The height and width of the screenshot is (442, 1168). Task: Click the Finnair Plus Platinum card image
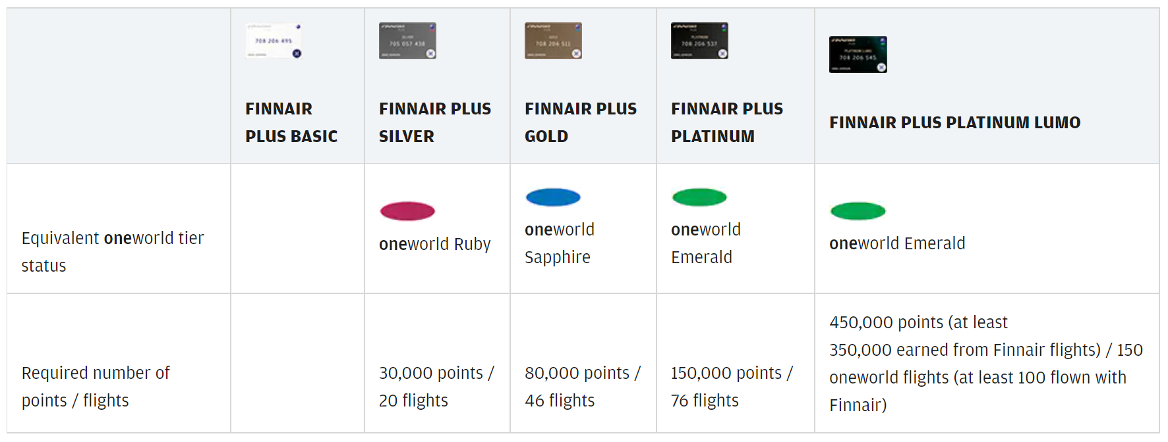[x=699, y=41]
